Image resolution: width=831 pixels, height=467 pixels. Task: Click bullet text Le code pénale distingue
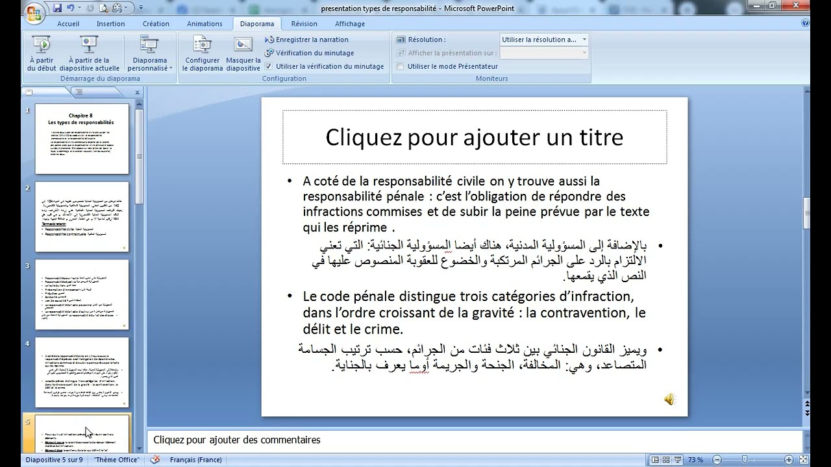click(x=474, y=313)
